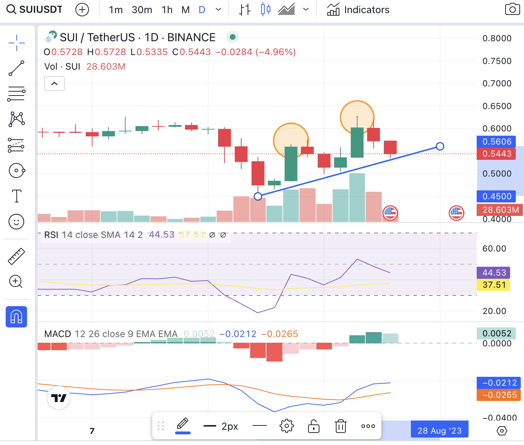
Task: Select the 30m timeframe
Action: point(142,10)
